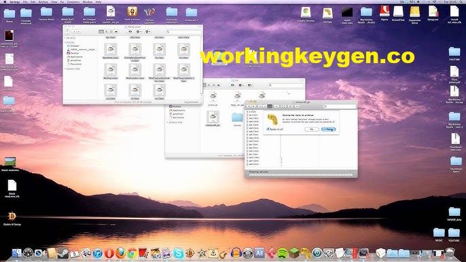Click the search field in ModLoader window
Viewport: 466px width, 262px height.
(183, 31)
